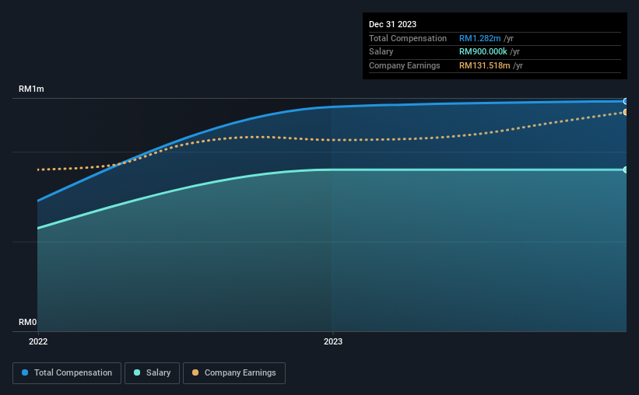
Task: Click the RM900.000k salary value
Action: [483, 52]
